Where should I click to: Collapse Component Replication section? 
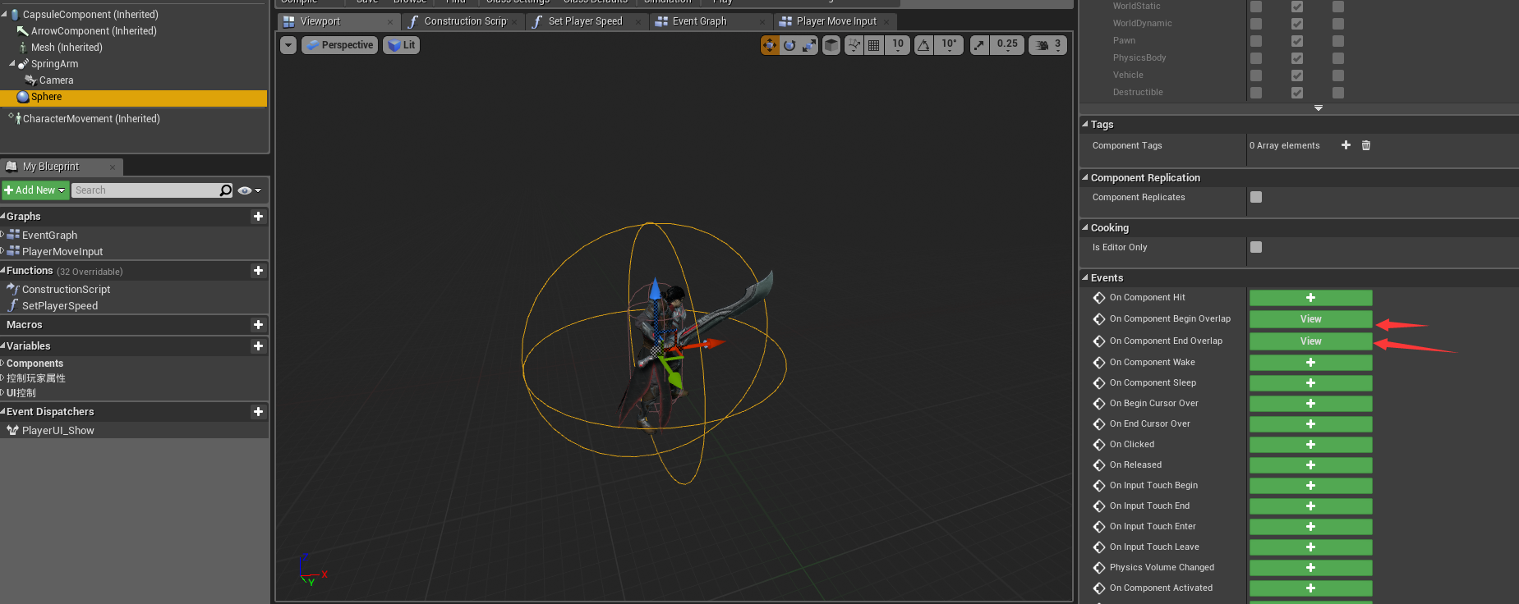click(x=1085, y=177)
